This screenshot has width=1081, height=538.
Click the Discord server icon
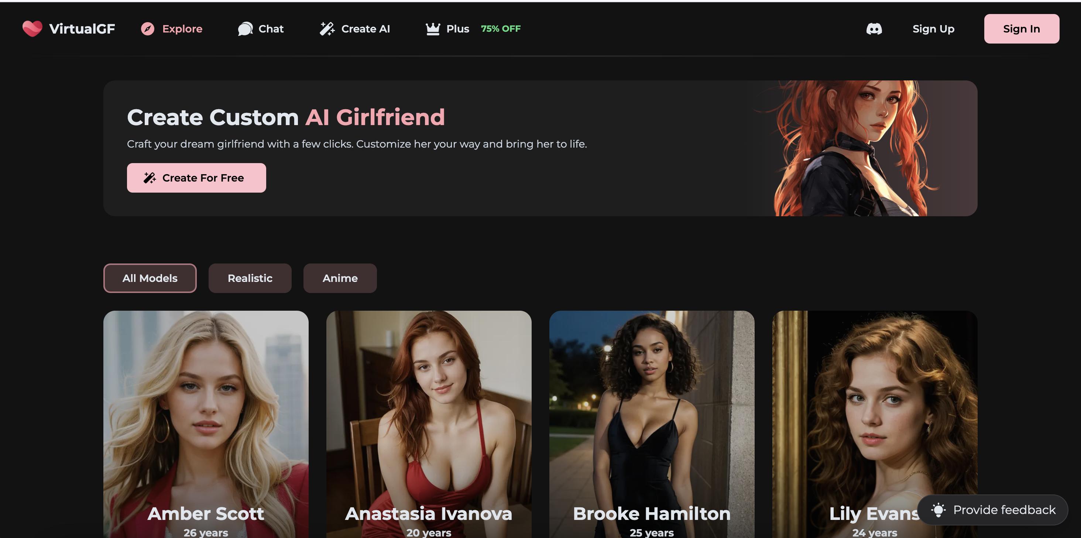[x=874, y=28]
